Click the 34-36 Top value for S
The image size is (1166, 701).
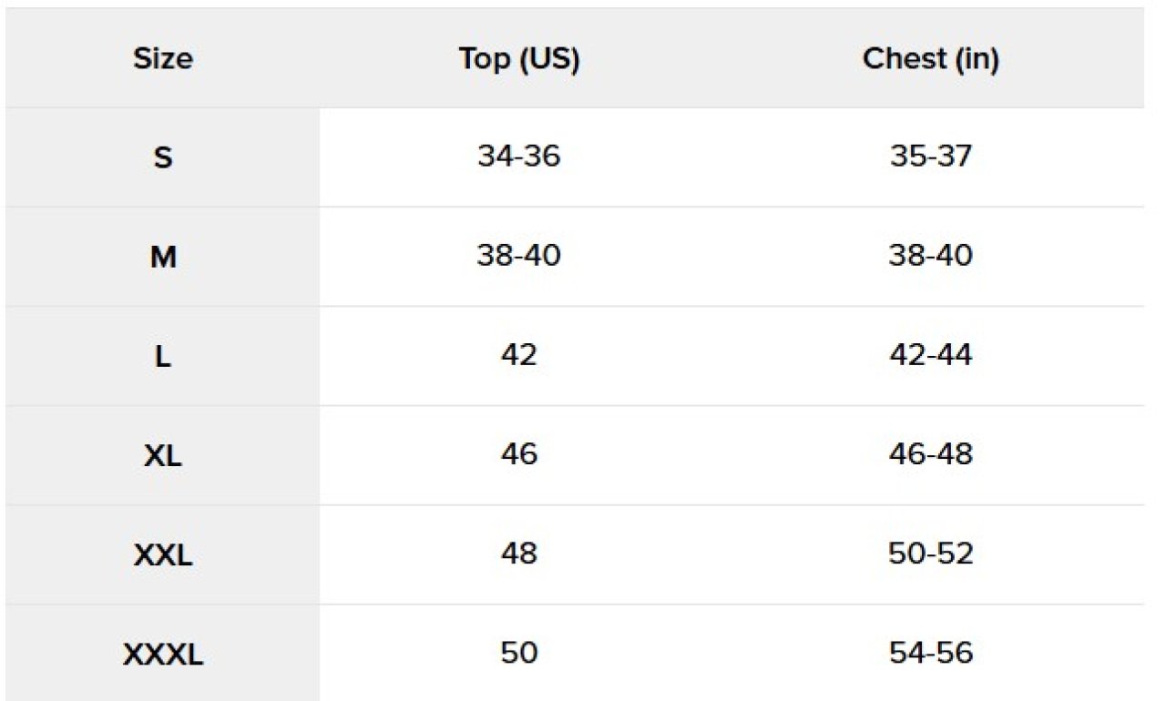pyautogui.click(x=519, y=157)
